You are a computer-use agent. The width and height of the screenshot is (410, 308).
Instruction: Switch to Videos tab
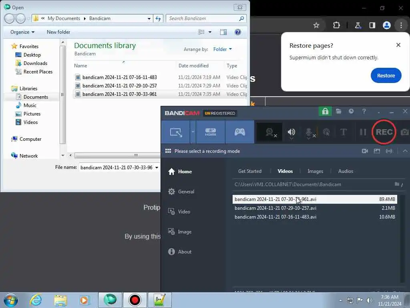pos(285,171)
